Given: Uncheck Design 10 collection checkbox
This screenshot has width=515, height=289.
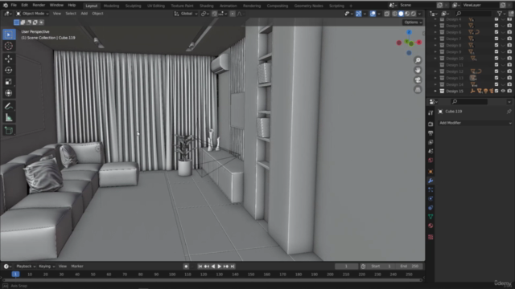Looking at the screenshot, I should pos(496,59).
